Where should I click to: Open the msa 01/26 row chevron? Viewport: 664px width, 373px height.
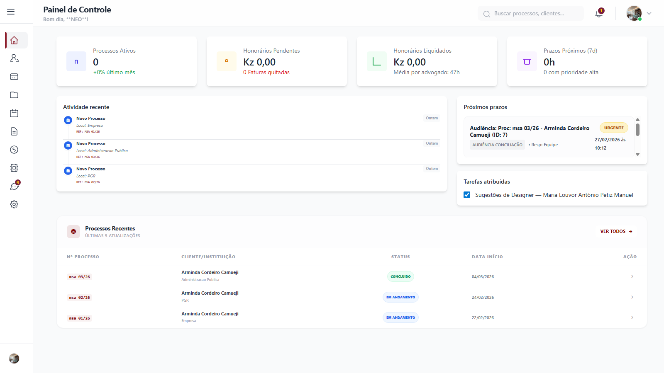coord(632,317)
